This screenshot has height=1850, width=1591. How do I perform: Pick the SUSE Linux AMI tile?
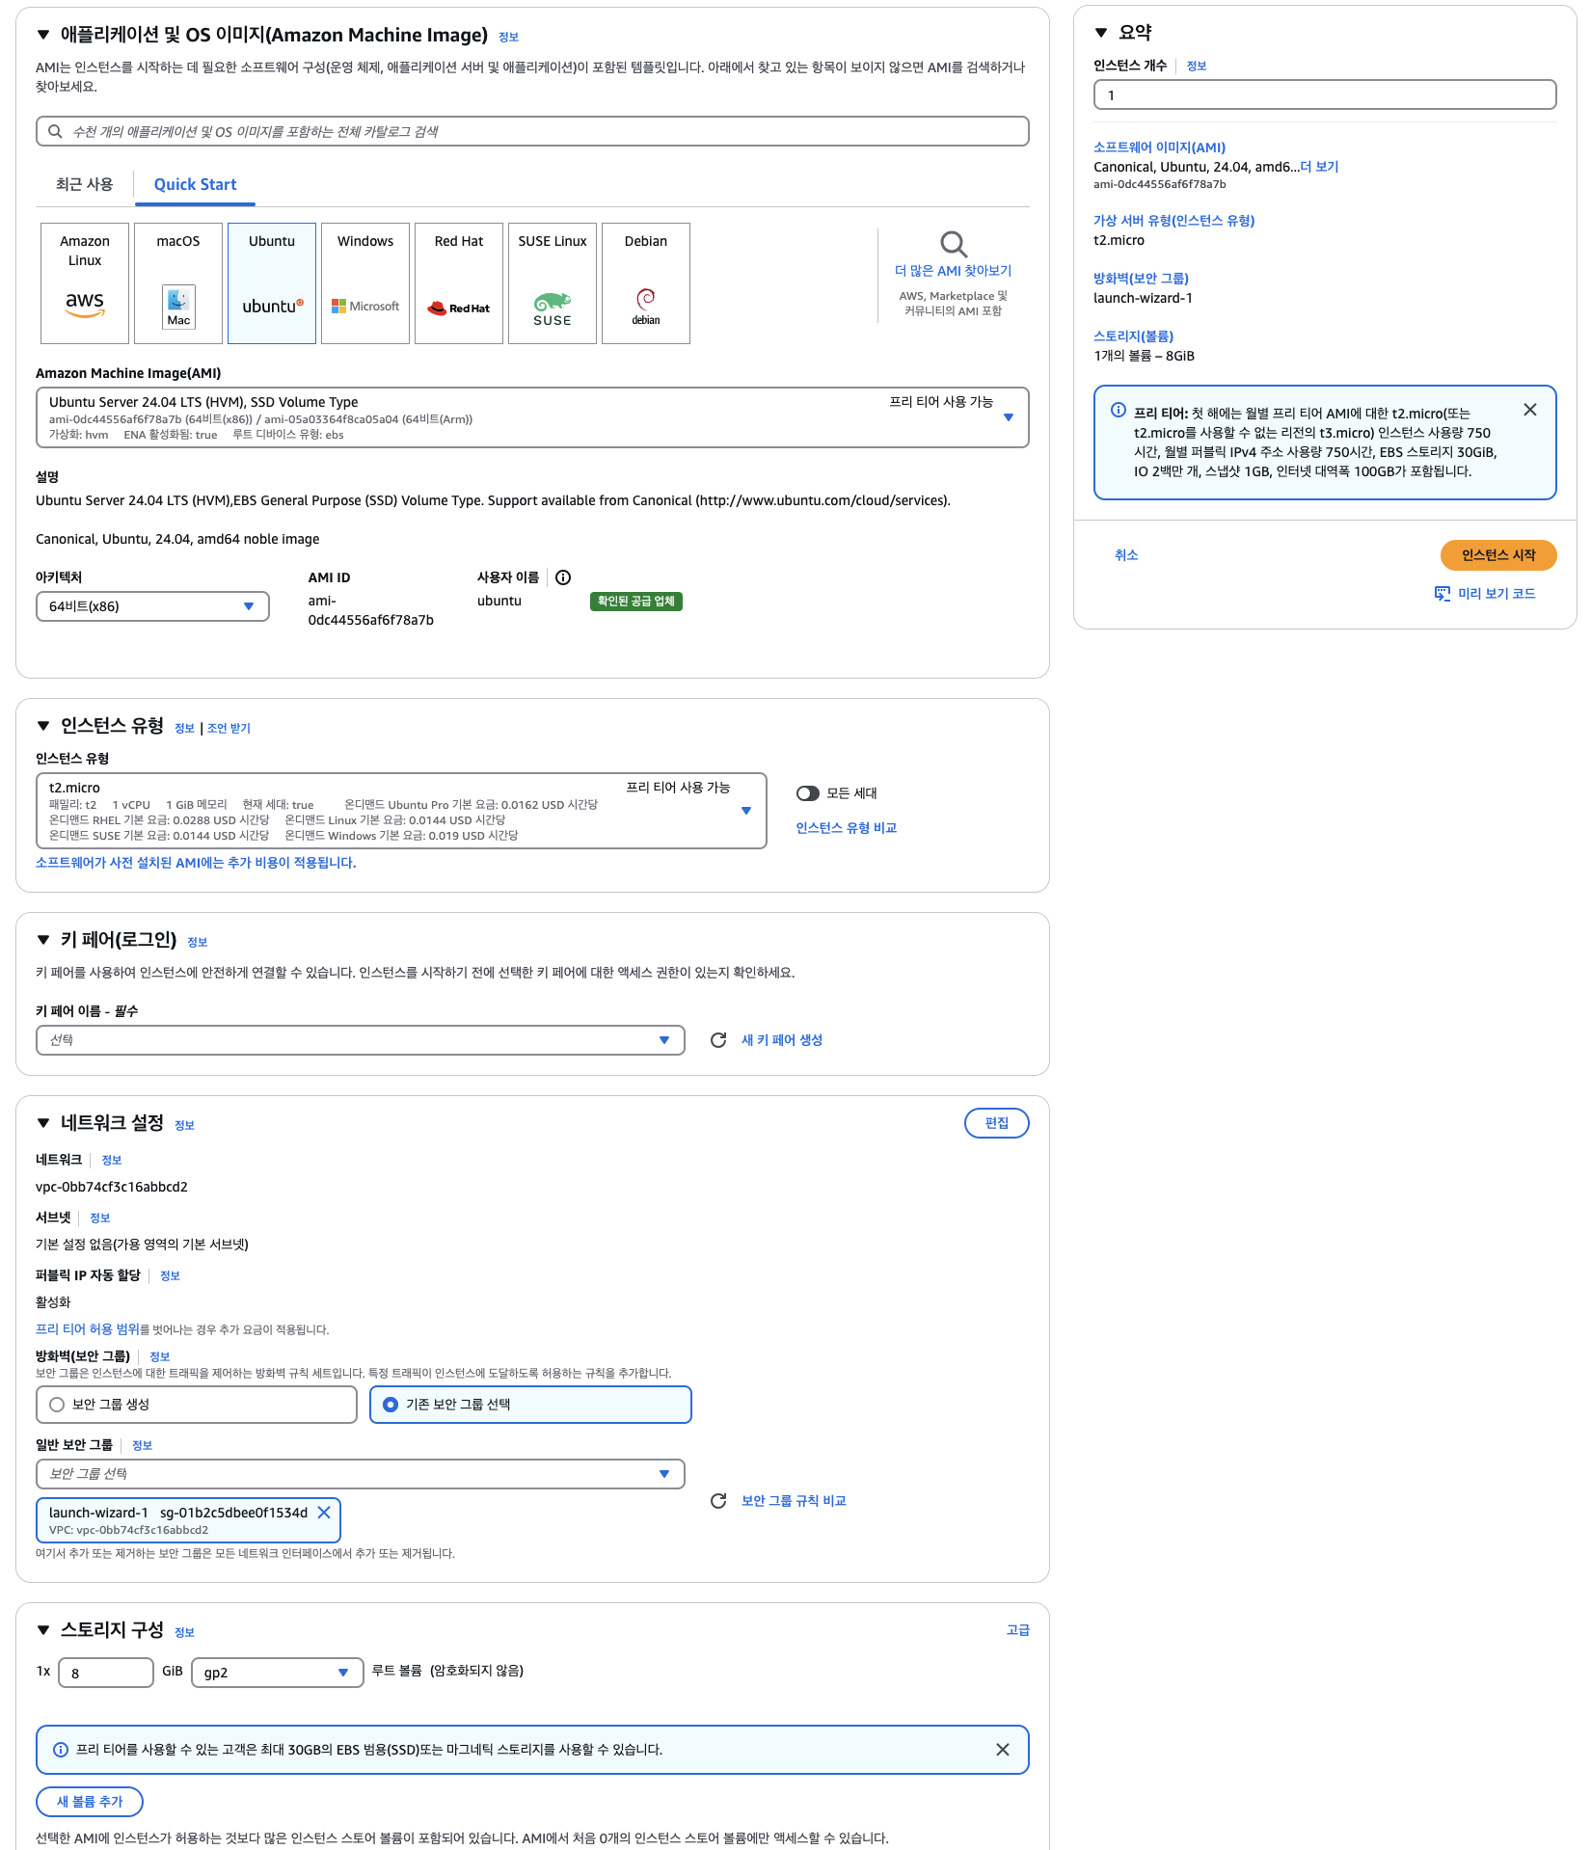(x=553, y=283)
